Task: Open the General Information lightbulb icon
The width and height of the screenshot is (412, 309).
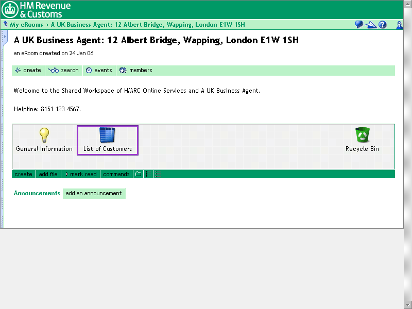Action: point(44,135)
